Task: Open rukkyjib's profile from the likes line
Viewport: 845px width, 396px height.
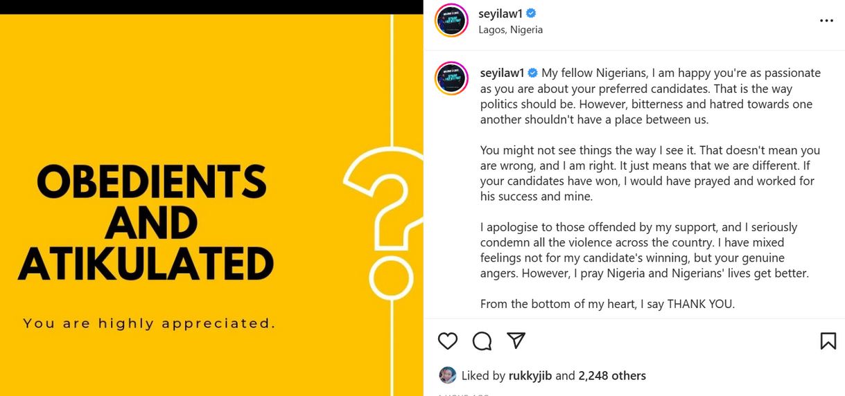Action: pyautogui.click(x=530, y=376)
